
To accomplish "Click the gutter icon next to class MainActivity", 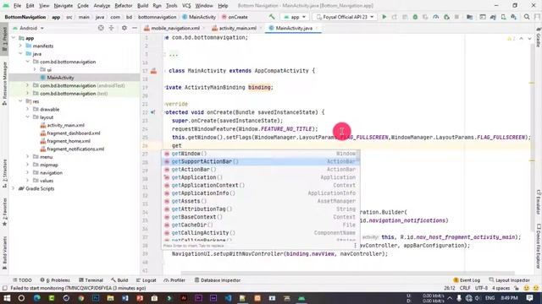I will click(x=153, y=71).
